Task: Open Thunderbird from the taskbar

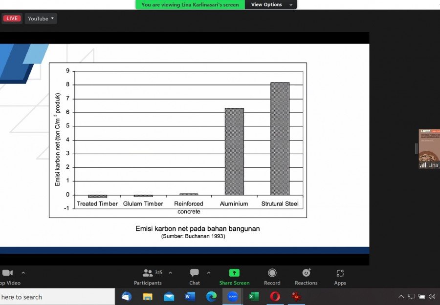Action: tap(126, 296)
